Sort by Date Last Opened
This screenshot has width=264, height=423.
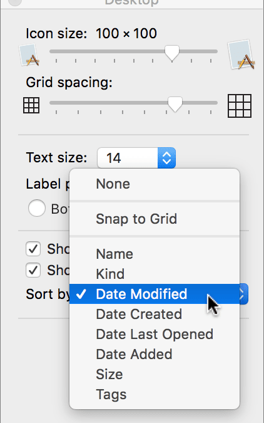[155, 334]
